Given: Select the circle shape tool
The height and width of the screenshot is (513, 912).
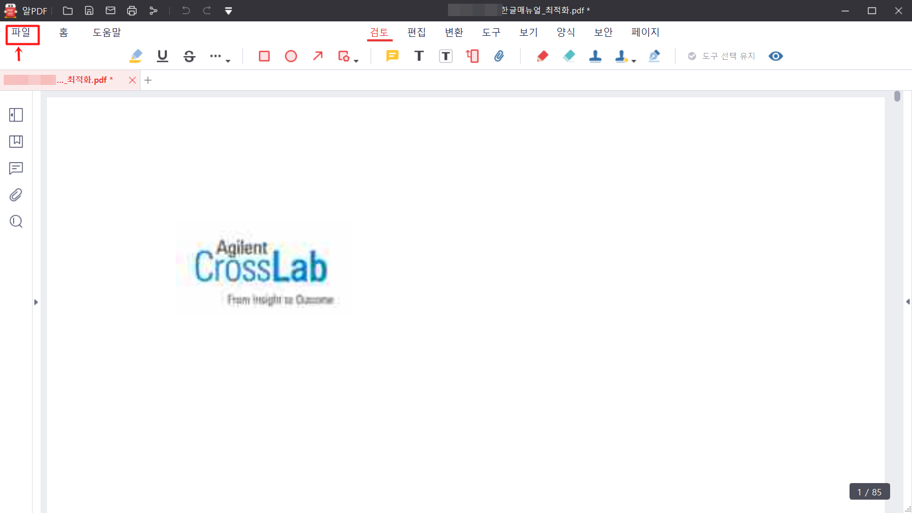Looking at the screenshot, I should point(291,56).
